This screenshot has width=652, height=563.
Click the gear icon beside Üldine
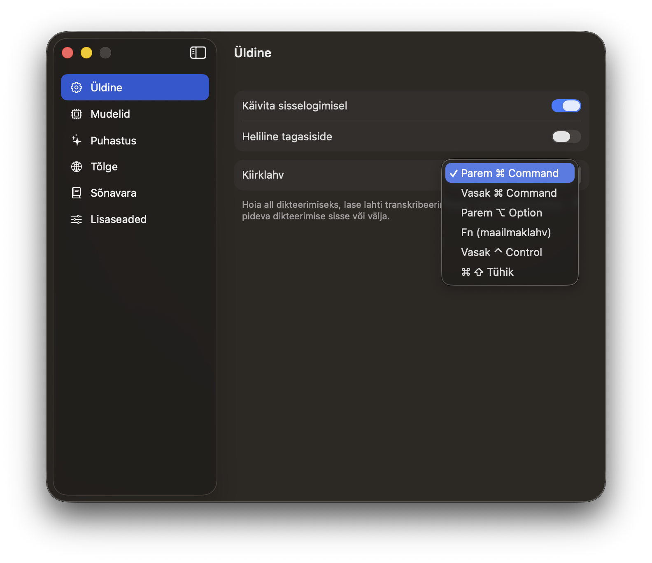[77, 87]
